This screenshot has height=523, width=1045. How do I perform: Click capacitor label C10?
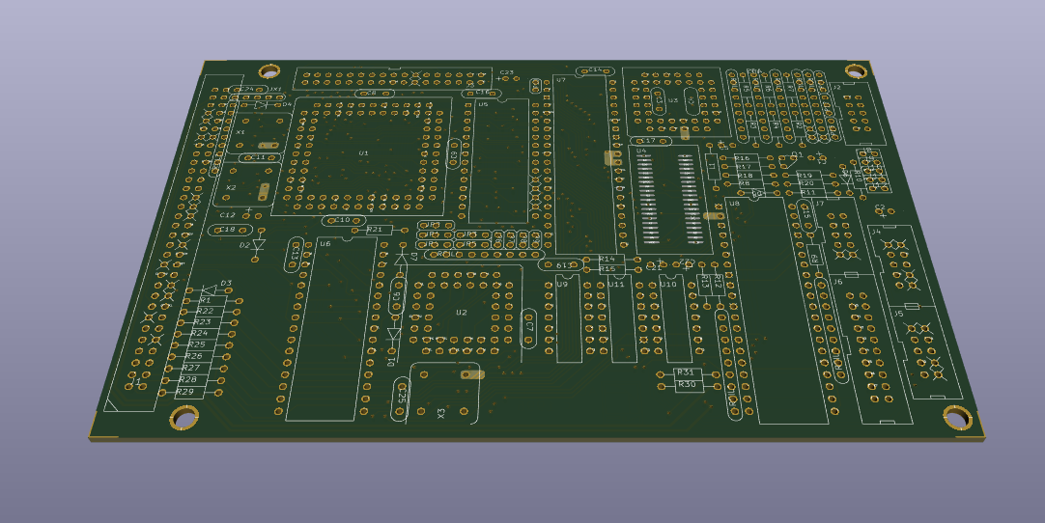point(342,220)
